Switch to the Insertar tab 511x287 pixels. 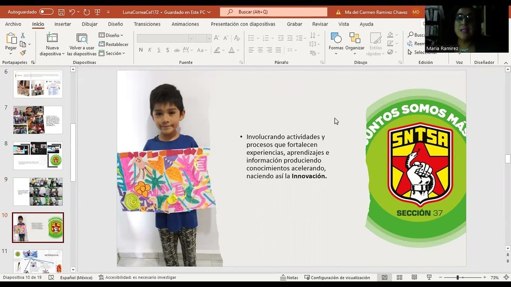coord(63,24)
